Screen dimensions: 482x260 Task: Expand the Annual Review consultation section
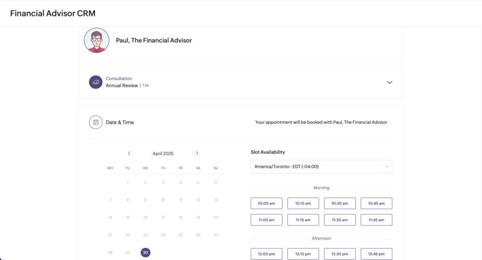(389, 82)
